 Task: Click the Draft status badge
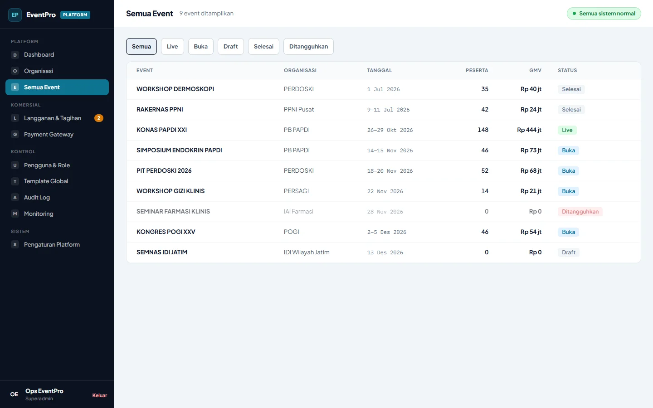tap(569, 253)
